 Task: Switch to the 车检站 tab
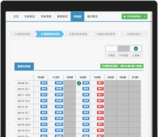(x=78, y=16)
